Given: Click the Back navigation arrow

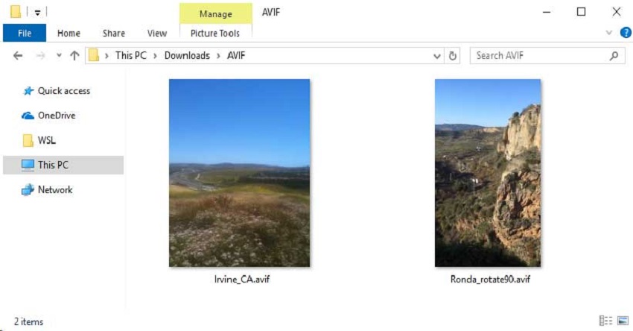Looking at the screenshot, I should [x=18, y=56].
